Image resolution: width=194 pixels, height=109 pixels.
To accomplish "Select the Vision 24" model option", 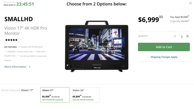I will click(x=85, y=95).
